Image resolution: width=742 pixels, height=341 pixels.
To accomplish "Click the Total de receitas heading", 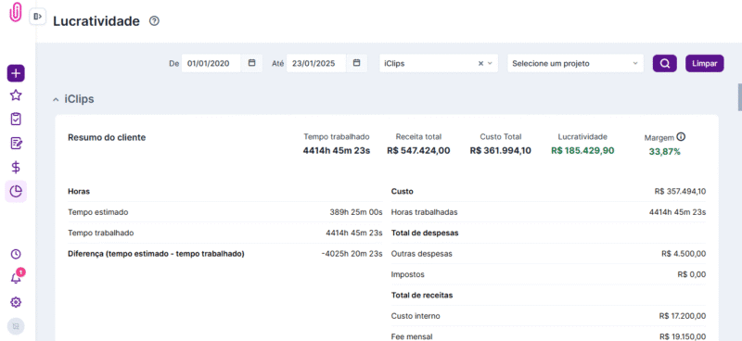I will pos(422,295).
